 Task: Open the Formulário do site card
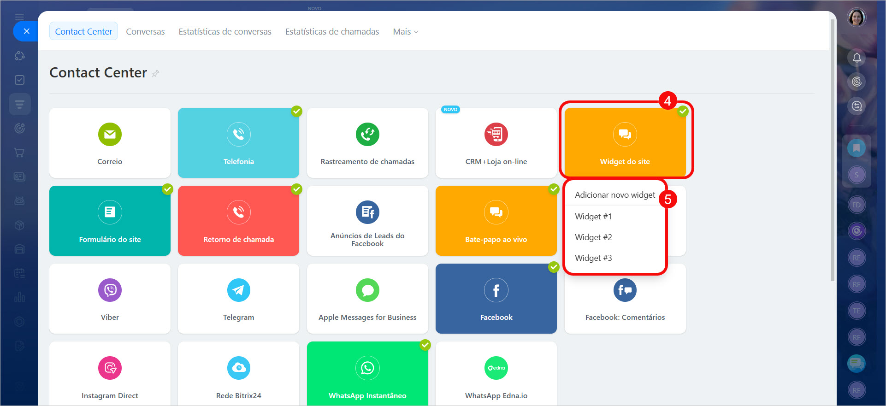click(110, 221)
